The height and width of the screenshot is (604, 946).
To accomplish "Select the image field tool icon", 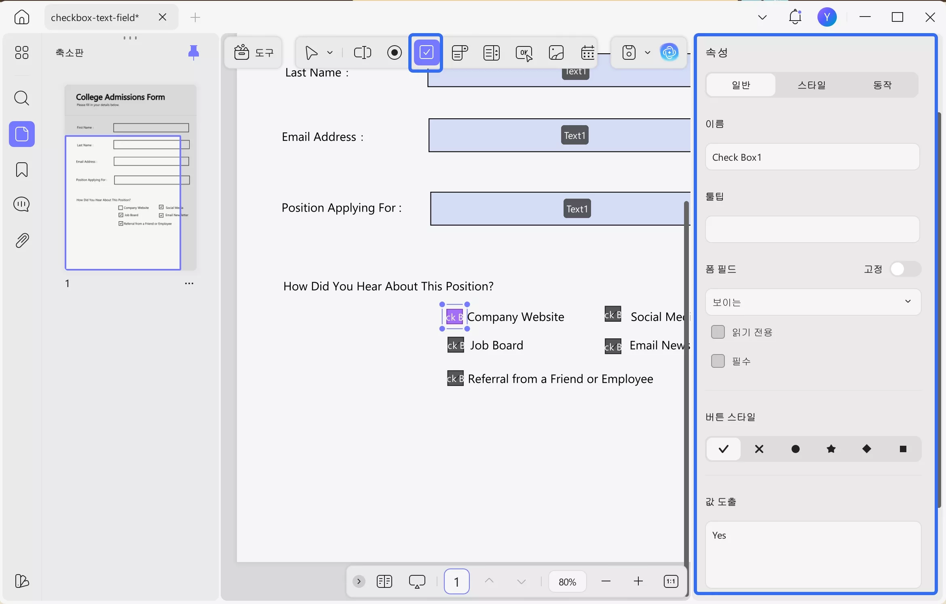I will (556, 52).
